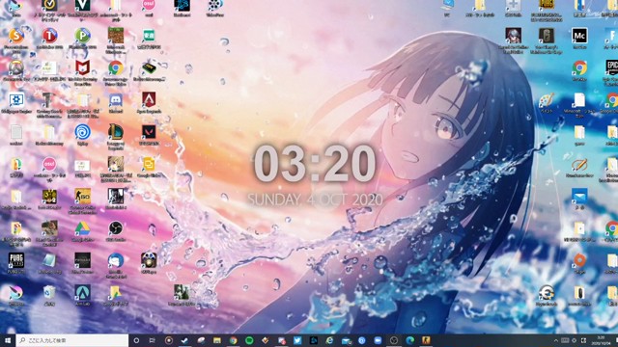Launch Counter-Strike Global Offensive icon
618x347 pixels.
pyautogui.click(x=82, y=196)
